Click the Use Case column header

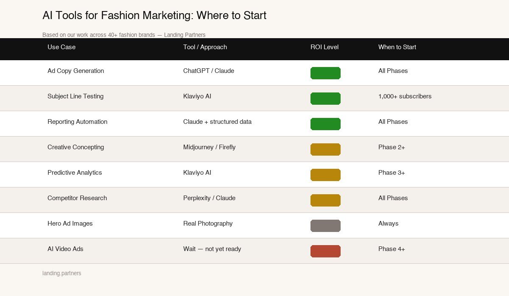[x=62, y=47]
